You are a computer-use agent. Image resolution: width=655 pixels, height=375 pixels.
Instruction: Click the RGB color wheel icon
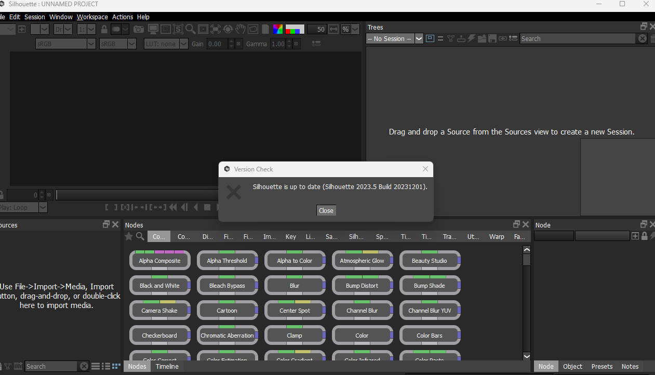pyautogui.click(x=278, y=29)
